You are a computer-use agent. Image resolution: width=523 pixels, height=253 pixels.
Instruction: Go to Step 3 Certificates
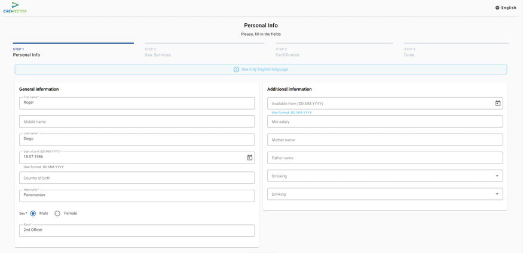click(288, 53)
